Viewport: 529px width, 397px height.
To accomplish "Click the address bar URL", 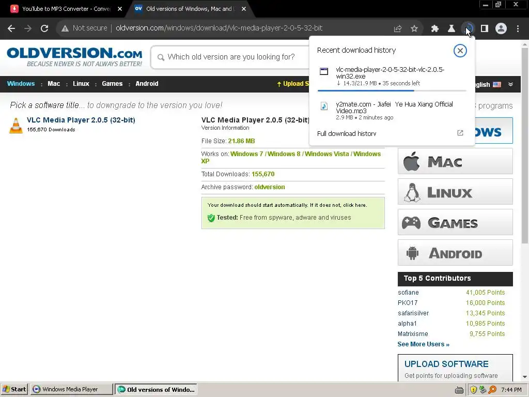I will (x=219, y=28).
